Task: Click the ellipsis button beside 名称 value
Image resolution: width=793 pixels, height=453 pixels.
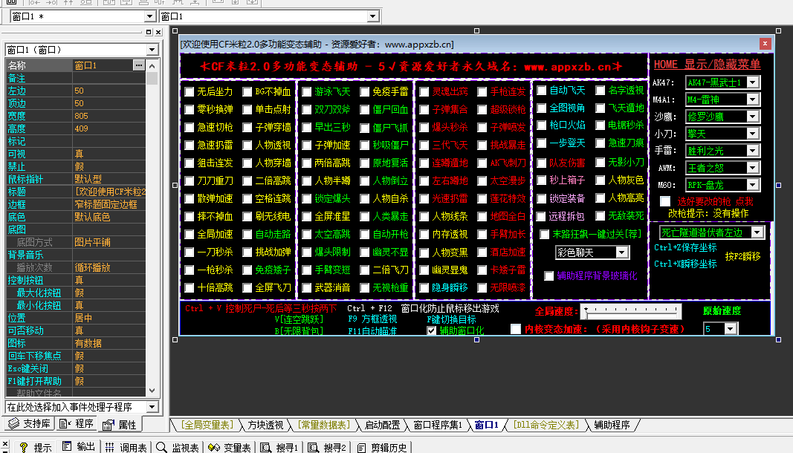Action: tap(138, 65)
